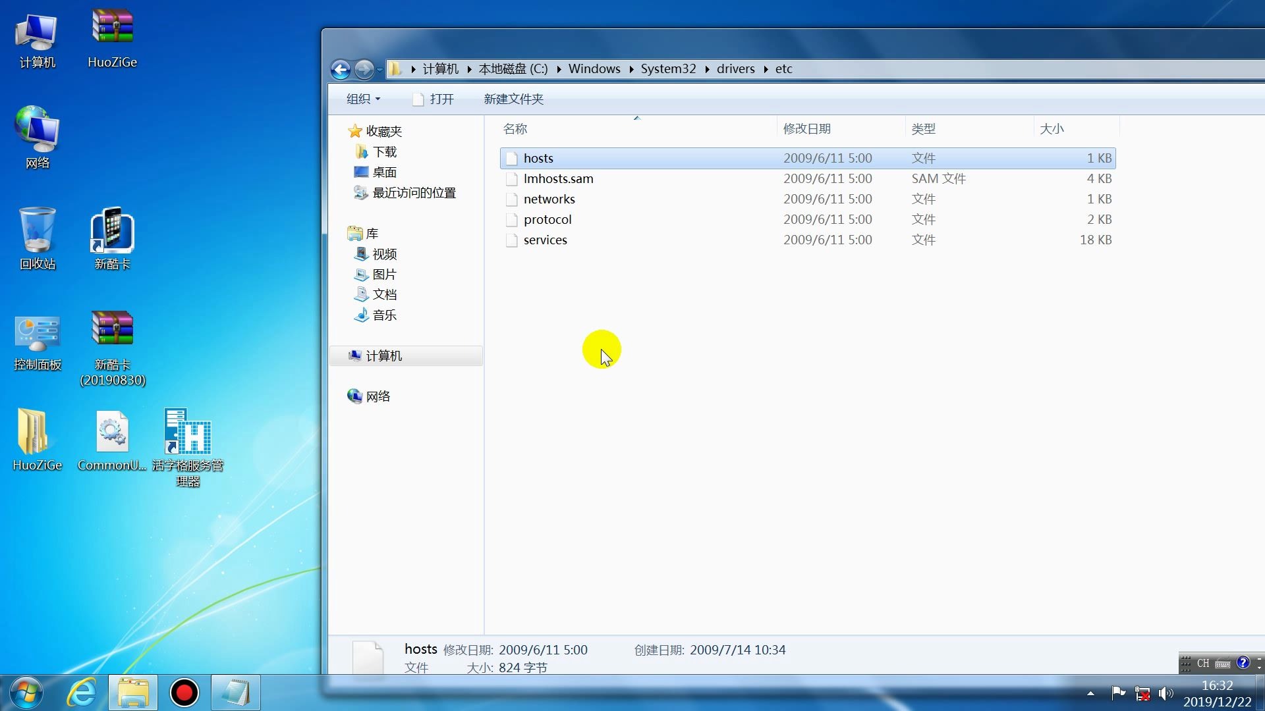Expand the arrow after System32 breadcrumb

[x=707, y=69]
